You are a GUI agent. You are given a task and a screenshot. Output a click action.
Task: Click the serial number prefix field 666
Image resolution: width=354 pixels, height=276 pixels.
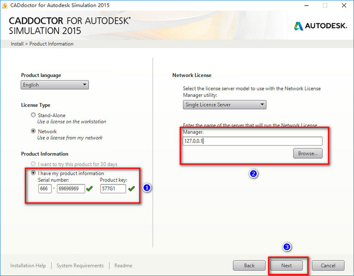45,189
